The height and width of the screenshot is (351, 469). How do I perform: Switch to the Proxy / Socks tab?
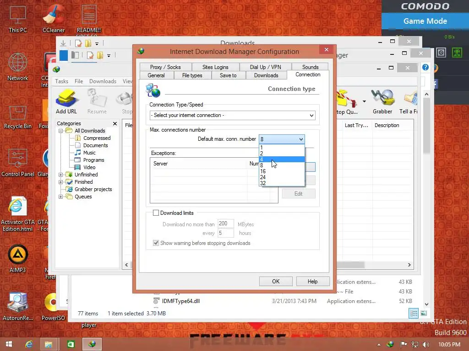pos(165,67)
